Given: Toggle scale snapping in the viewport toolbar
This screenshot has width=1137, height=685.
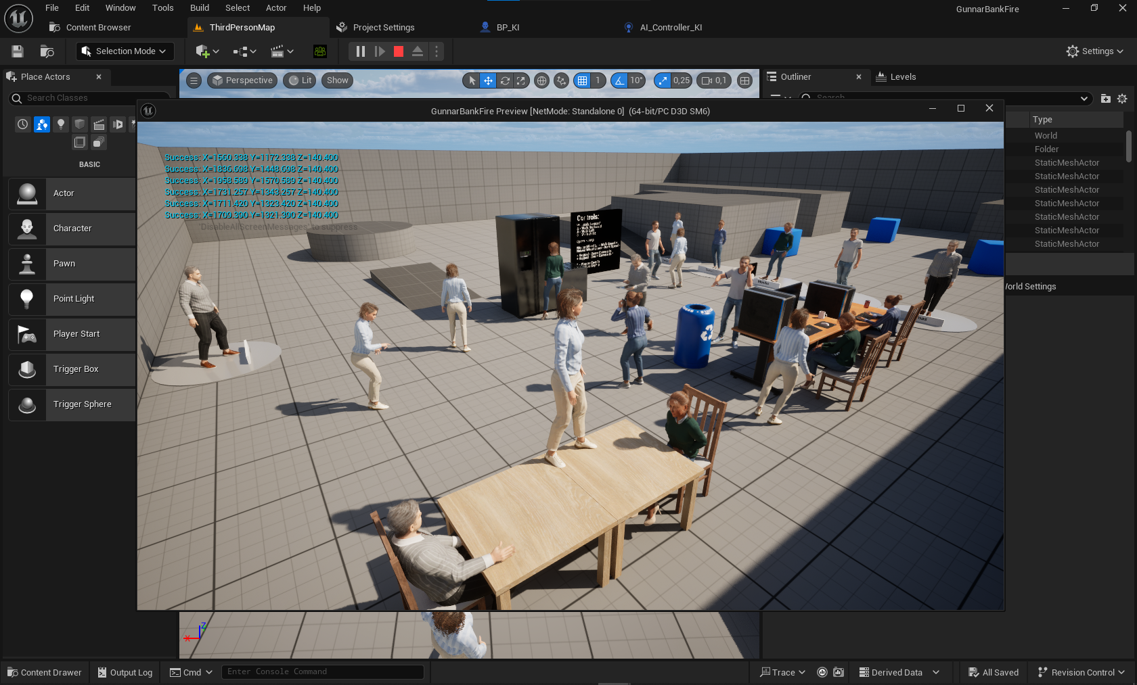Looking at the screenshot, I should (x=663, y=80).
